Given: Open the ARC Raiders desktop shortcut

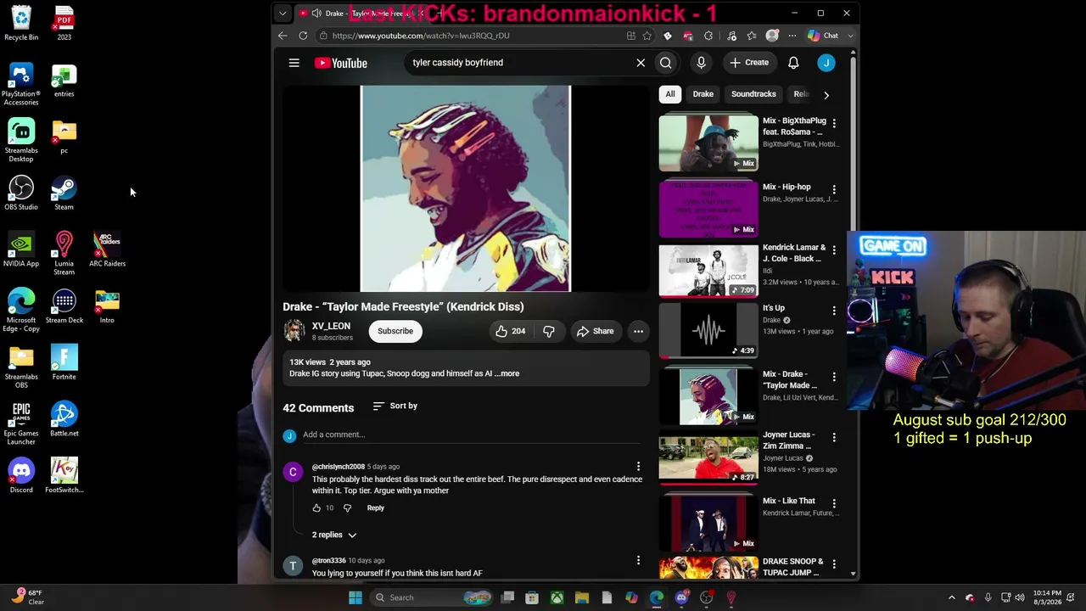Looking at the screenshot, I should click(x=107, y=249).
